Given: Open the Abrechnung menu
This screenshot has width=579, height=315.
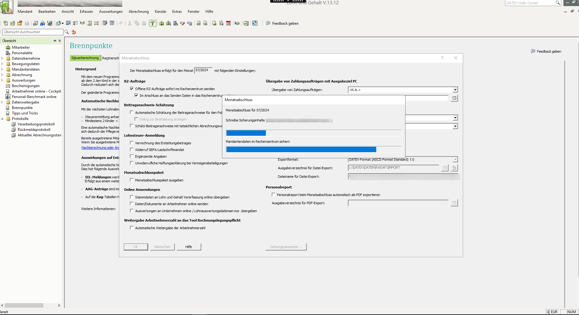Looking at the screenshot, I should pos(138,12).
